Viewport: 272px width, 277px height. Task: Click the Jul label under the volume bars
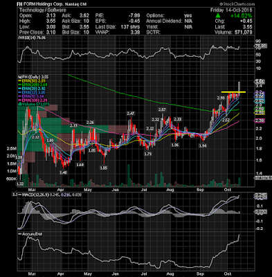coord(144,190)
